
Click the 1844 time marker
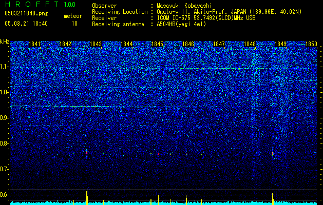(x=126, y=44)
